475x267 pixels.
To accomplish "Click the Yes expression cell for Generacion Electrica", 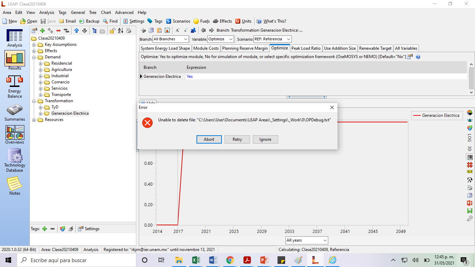I will [x=326, y=76].
